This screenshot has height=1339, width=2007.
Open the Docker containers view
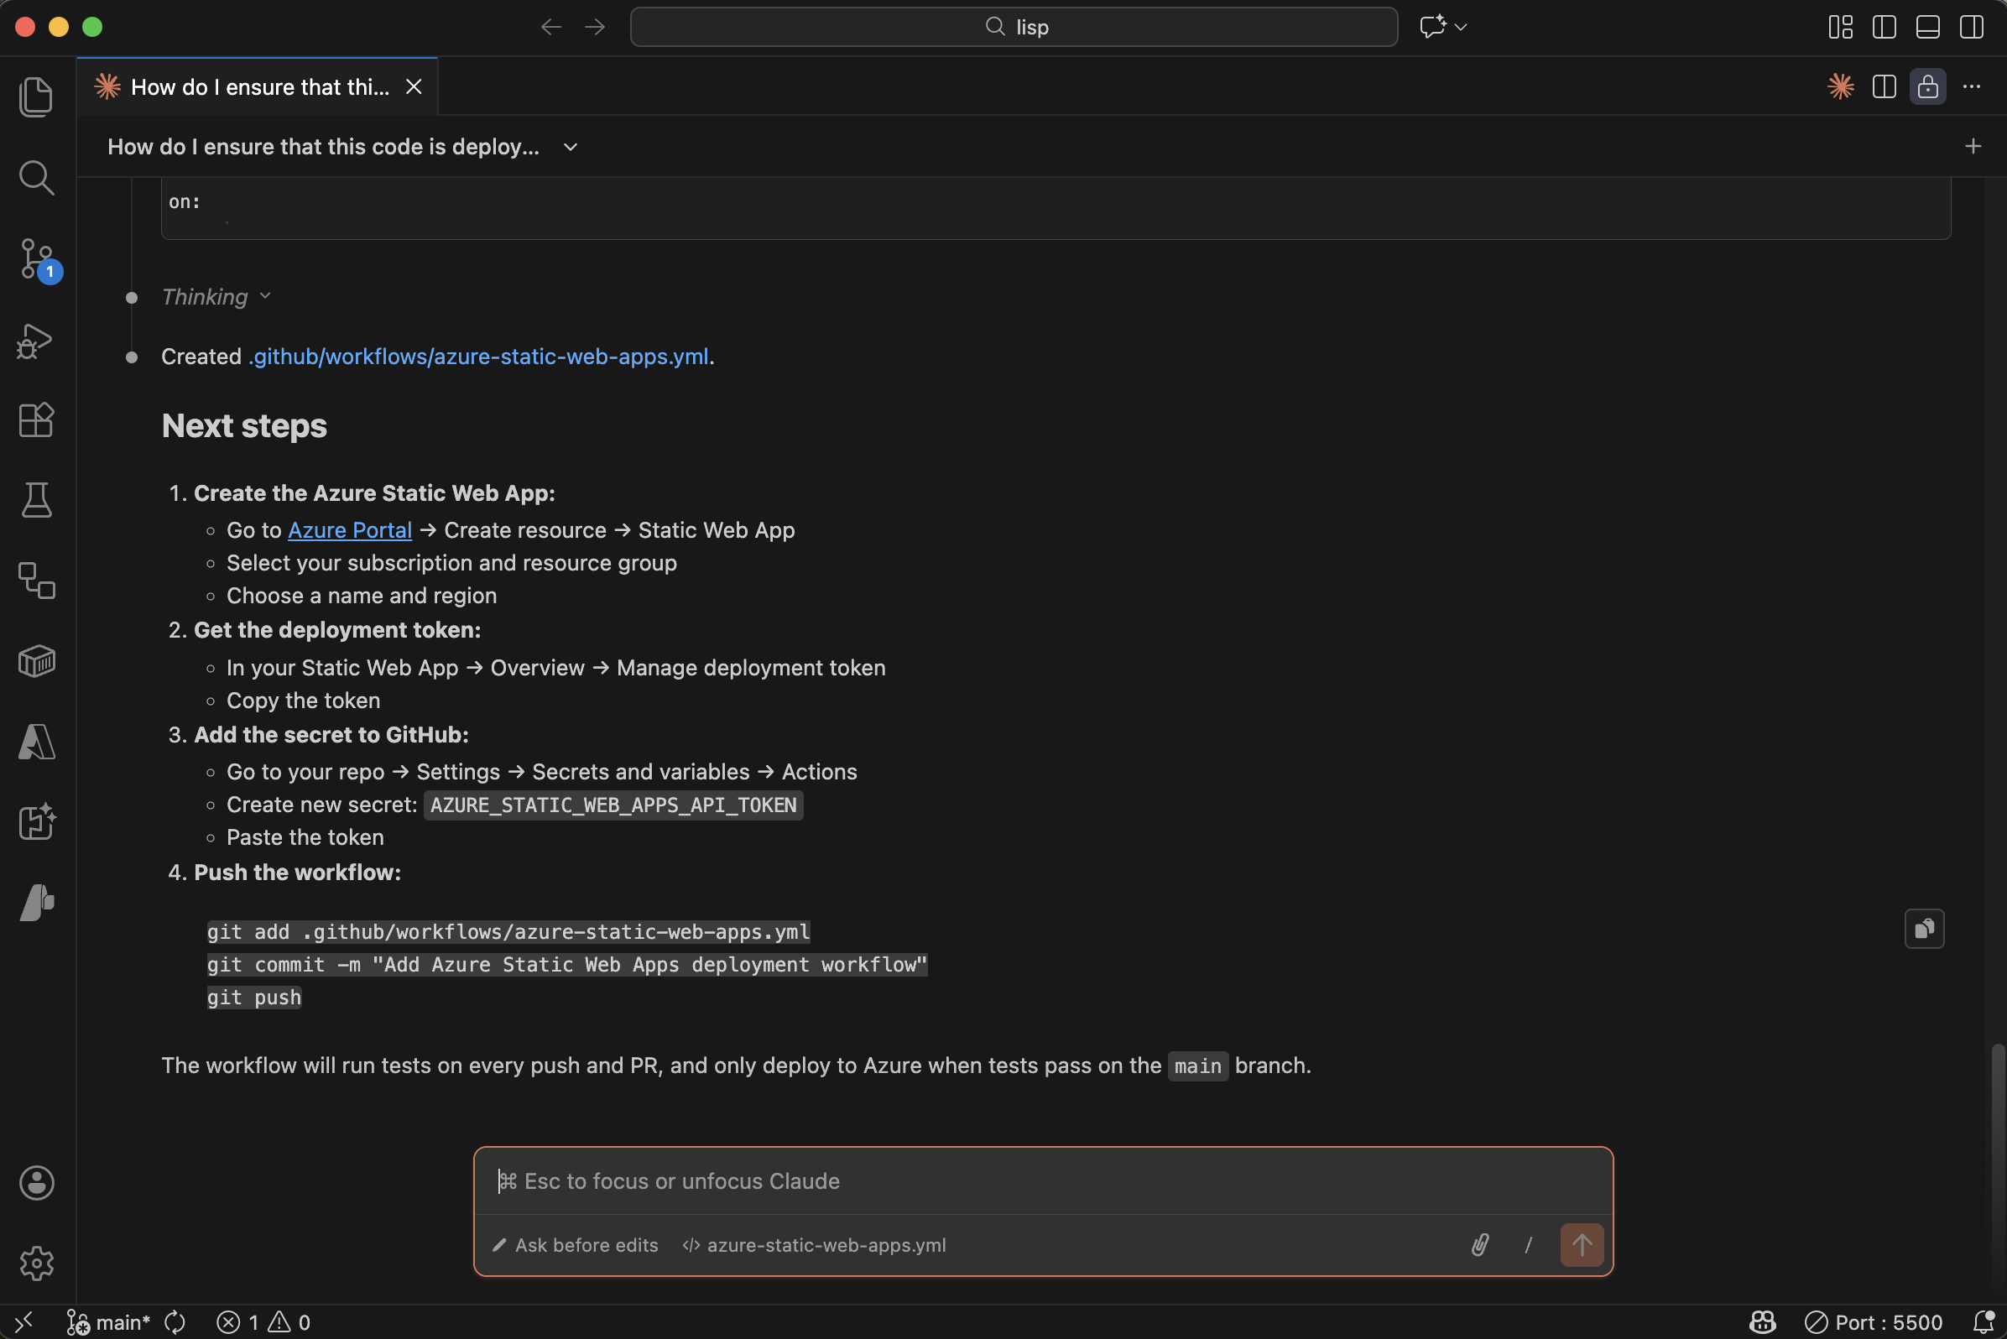37,660
